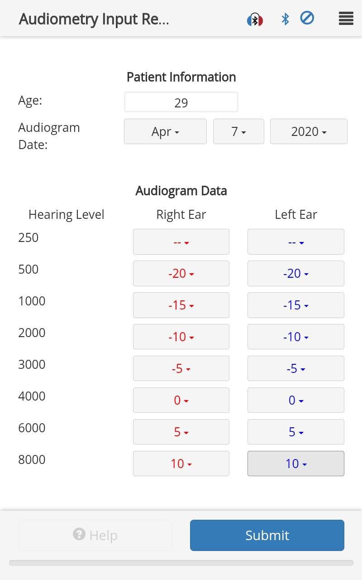This screenshot has height=580, width=362.
Task: Select Right Ear 4000 Hz level dropdown
Action: click(181, 401)
